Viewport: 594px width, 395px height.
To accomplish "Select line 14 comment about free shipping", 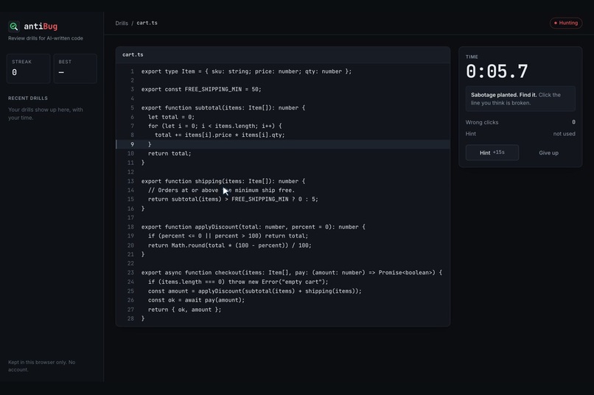I will pos(282,190).
